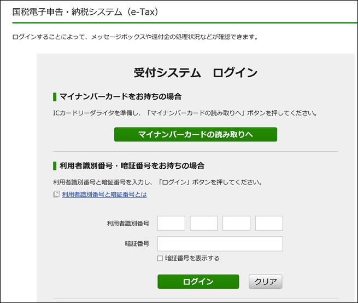Enable the 暗証番号を表示する checkbox

pyautogui.click(x=160, y=259)
